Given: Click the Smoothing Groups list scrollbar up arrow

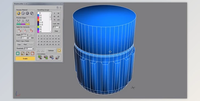Looking at the screenshot, I should pos(50,13).
